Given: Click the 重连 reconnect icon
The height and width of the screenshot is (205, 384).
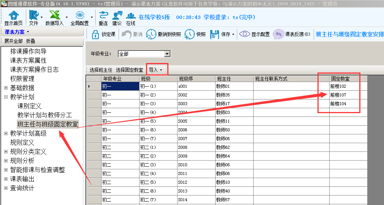Looking at the screenshot, I should pos(103,15).
